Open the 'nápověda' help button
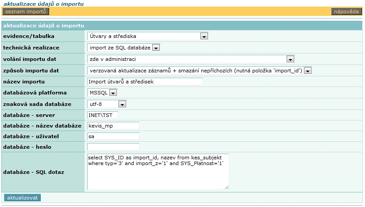The image size is (365, 207). (x=346, y=11)
